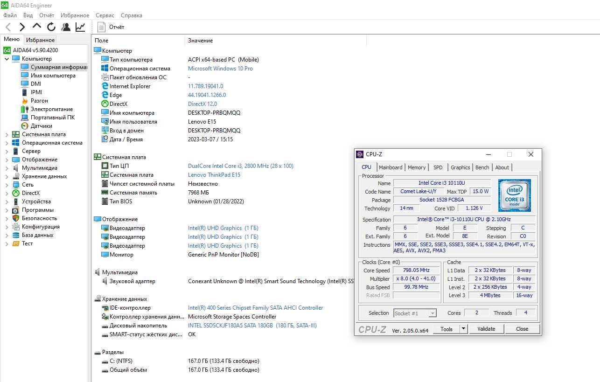Image resolution: width=600 pixels, height=382 pixels.
Task: Switch to CPU-Z Memory tab
Action: click(417, 167)
